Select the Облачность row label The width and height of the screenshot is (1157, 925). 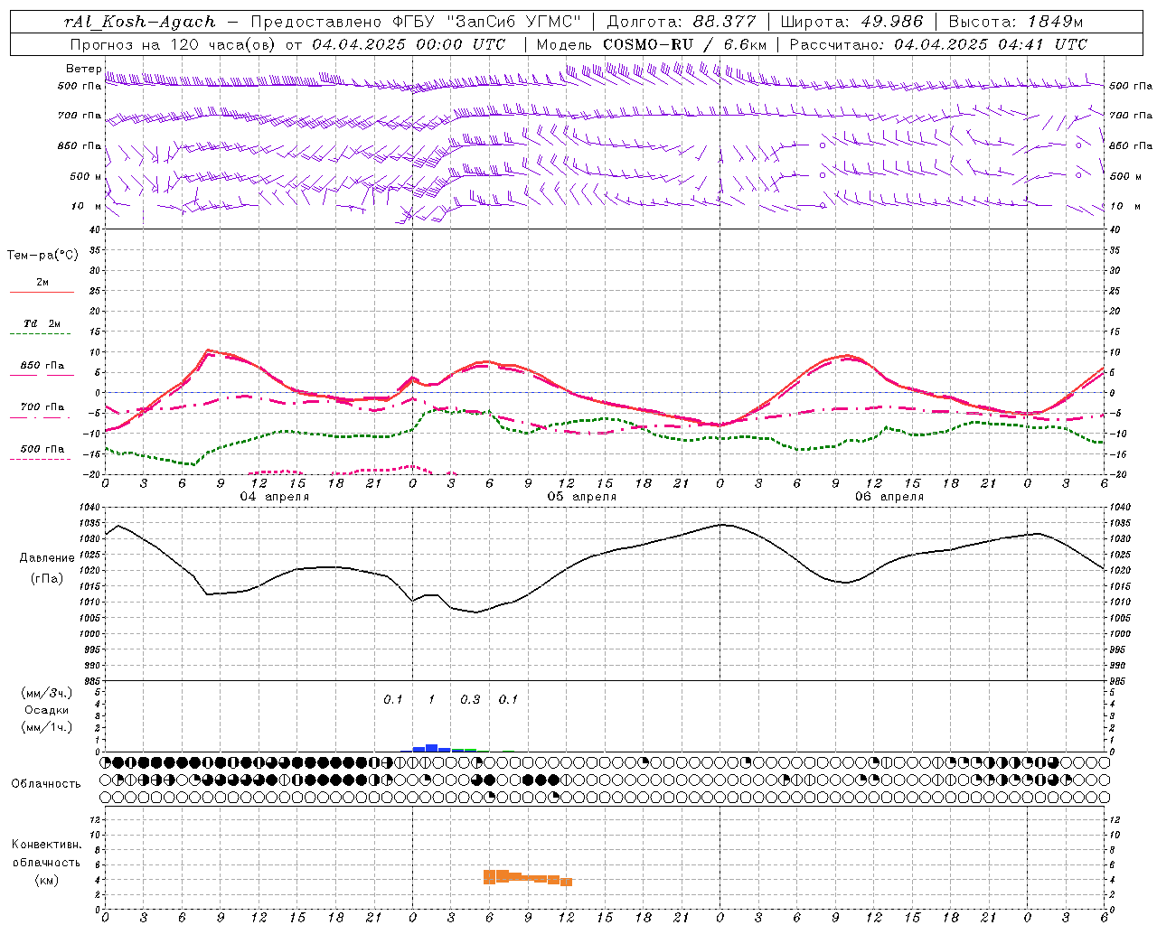46,784
